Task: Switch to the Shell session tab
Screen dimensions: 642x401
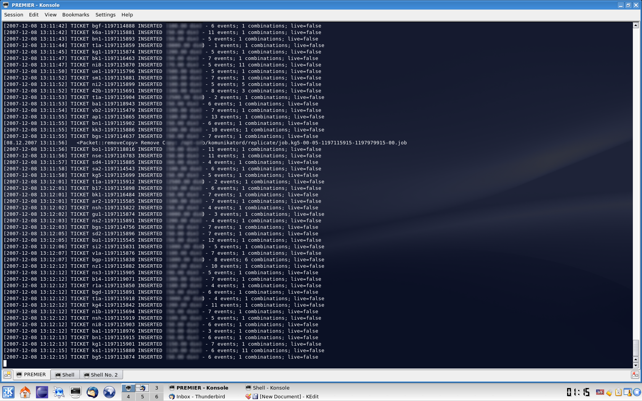Action: 65,375
